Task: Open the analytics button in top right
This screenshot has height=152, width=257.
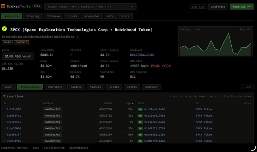Action: pyautogui.click(x=218, y=7)
